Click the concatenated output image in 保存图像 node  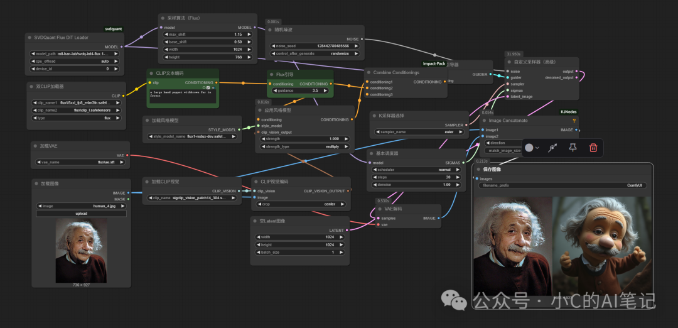562,246
